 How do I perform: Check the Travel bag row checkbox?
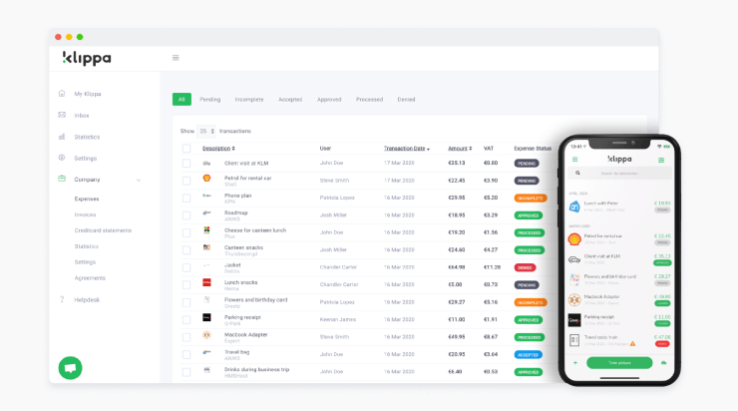click(x=186, y=355)
